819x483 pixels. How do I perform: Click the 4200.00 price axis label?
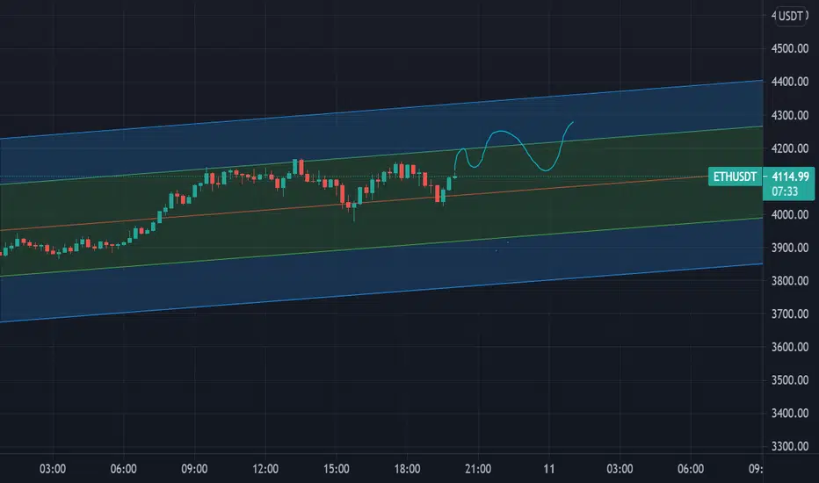pyautogui.click(x=790, y=148)
